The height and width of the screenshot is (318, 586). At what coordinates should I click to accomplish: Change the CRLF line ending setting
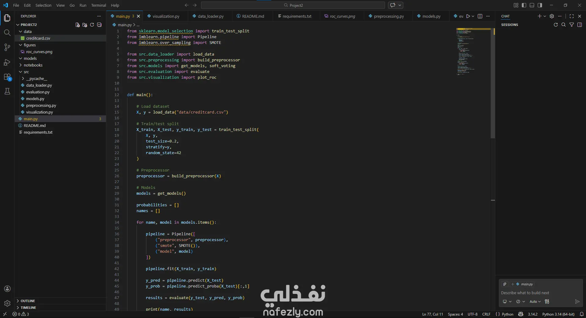[486, 314]
